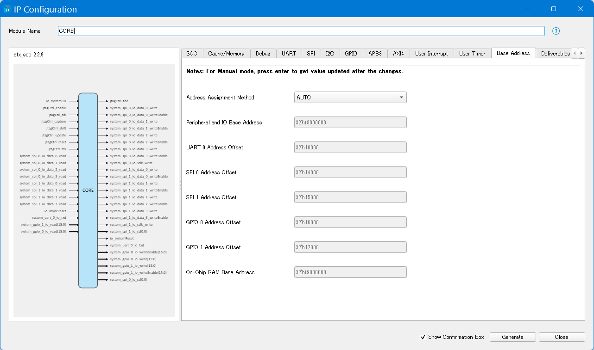The width and height of the screenshot is (594, 350).
Task: Switch to User Interrupt tab
Action: click(431, 54)
